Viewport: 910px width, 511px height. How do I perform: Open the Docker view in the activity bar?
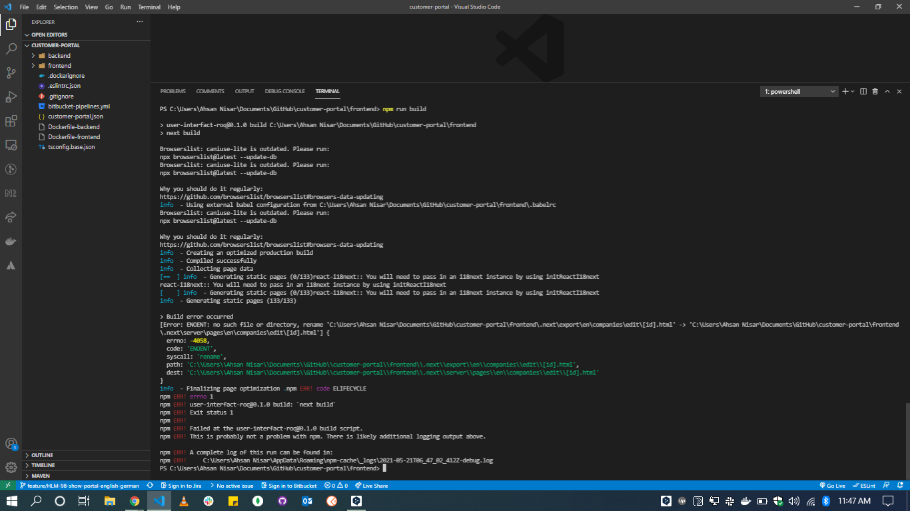coord(11,241)
